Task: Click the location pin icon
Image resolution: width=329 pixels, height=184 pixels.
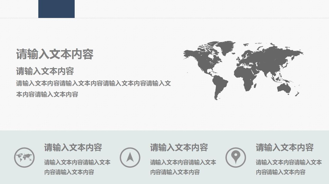Action: point(236,157)
